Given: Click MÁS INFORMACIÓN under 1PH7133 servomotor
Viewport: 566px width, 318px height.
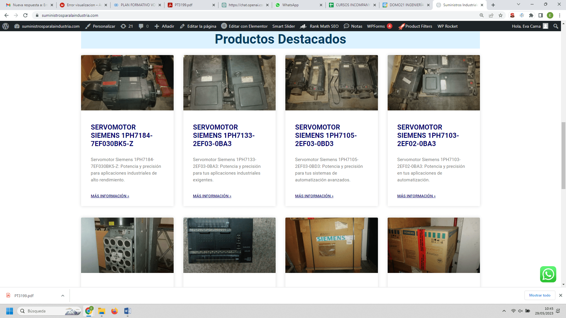Looking at the screenshot, I should click(x=212, y=196).
